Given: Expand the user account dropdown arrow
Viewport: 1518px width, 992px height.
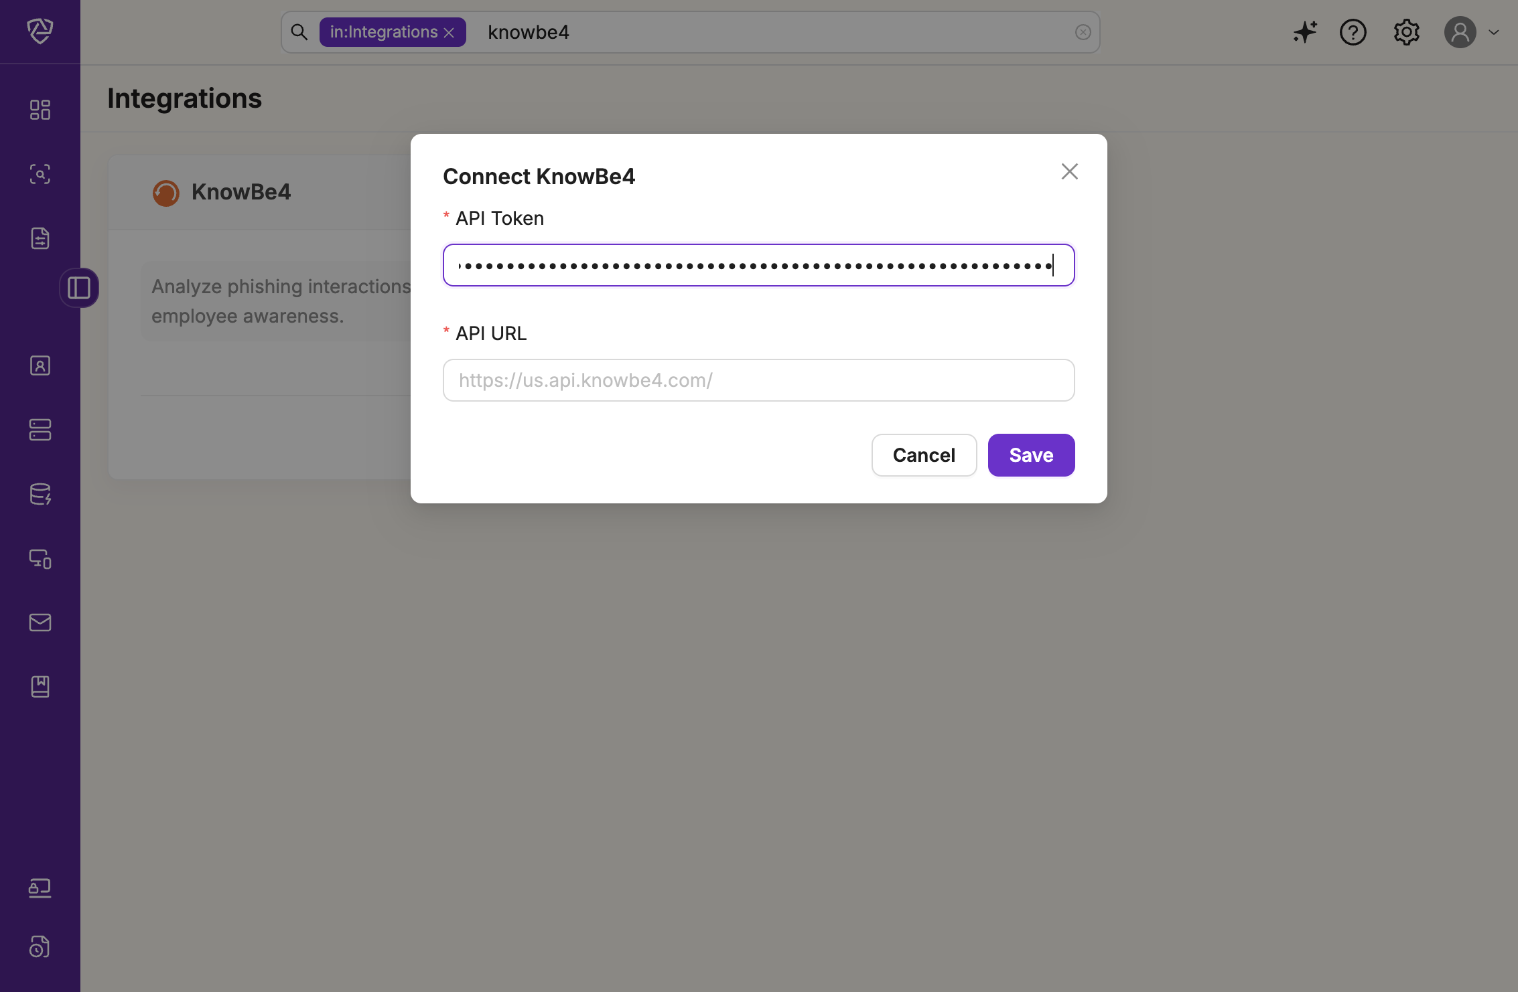Looking at the screenshot, I should [1494, 32].
